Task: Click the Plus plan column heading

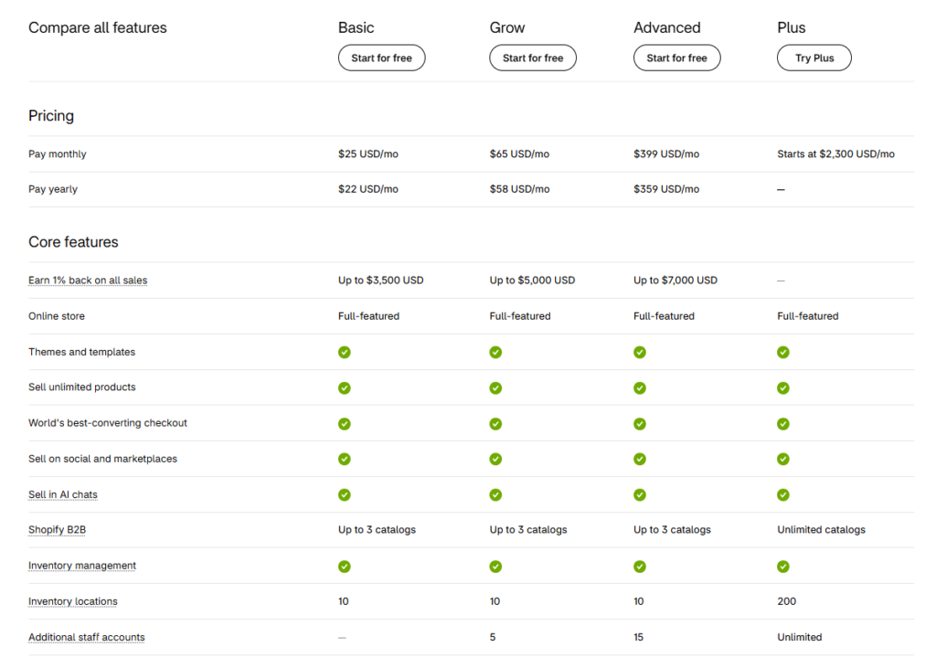Action: pyautogui.click(x=792, y=28)
